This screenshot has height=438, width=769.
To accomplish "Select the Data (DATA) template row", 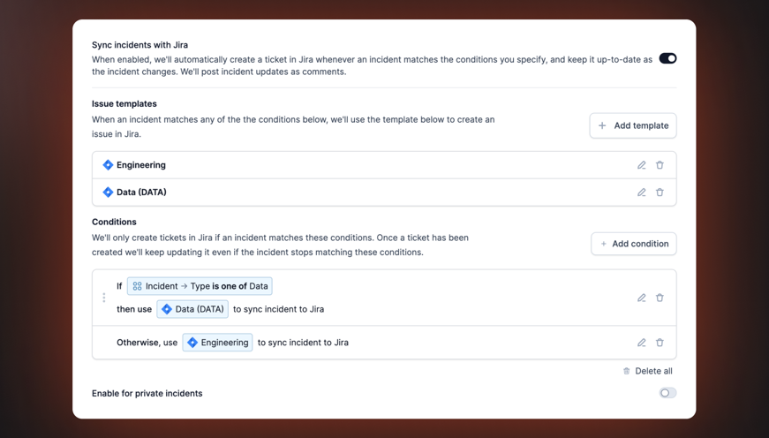I will coord(353,193).
